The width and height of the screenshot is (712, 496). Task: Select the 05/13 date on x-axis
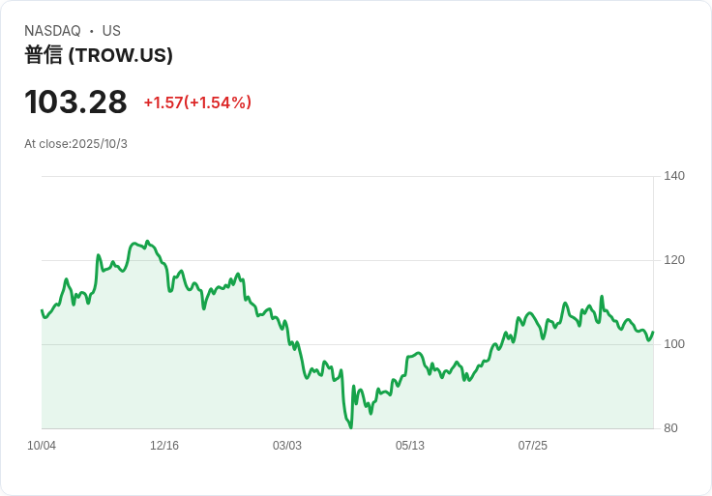pyautogui.click(x=410, y=446)
